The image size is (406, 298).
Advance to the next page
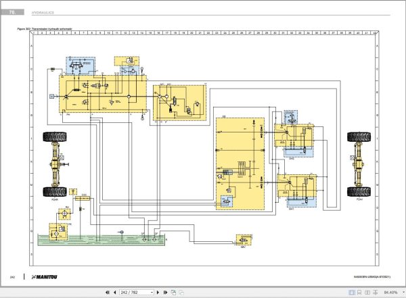[158, 293]
